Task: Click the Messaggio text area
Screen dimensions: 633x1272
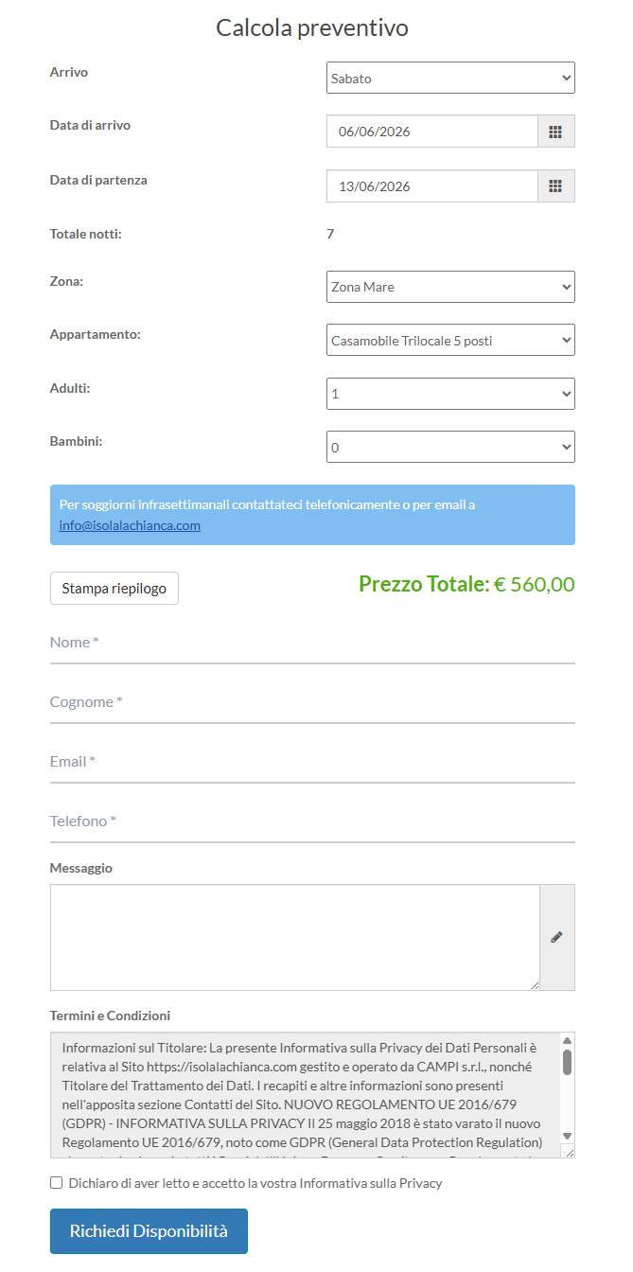Action: (295, 937)
